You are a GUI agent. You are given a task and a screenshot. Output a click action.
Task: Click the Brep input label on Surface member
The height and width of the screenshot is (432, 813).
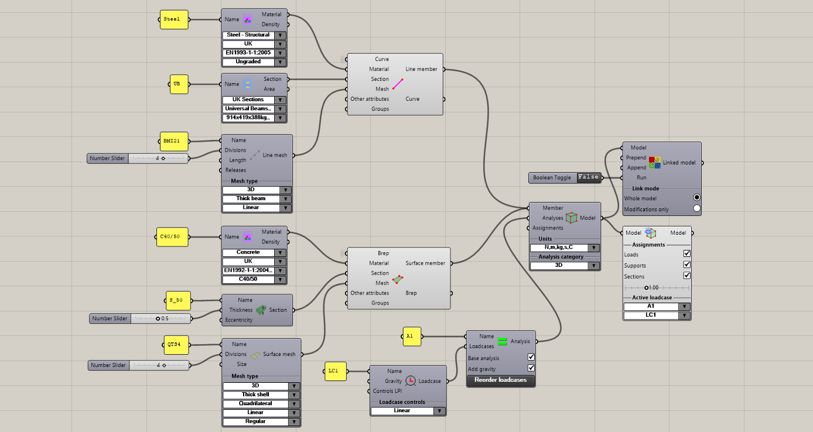coord(383,253)
